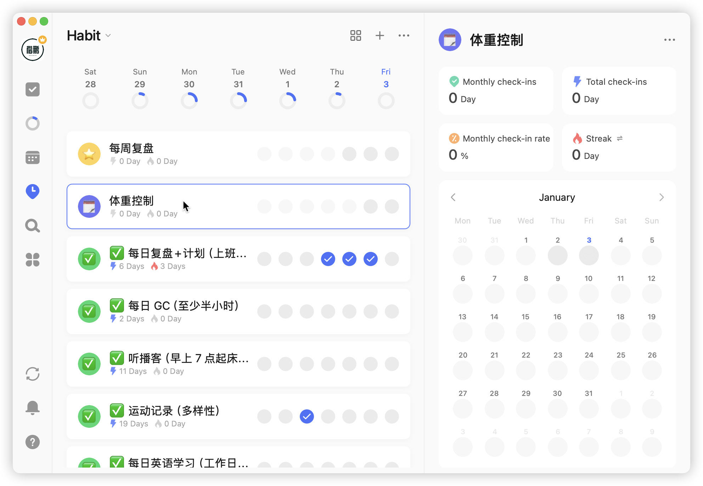Add a new habit with plus icon
703x486 pixels.
(x=379, y=35)
